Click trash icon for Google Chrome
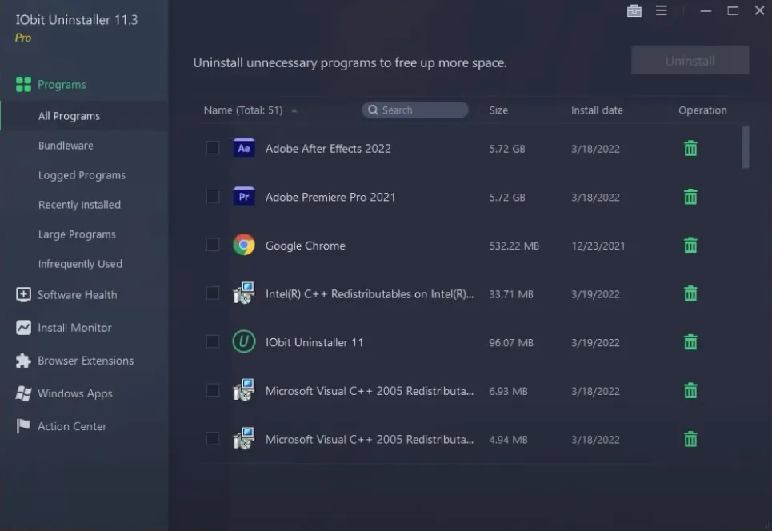 point(690,245)
